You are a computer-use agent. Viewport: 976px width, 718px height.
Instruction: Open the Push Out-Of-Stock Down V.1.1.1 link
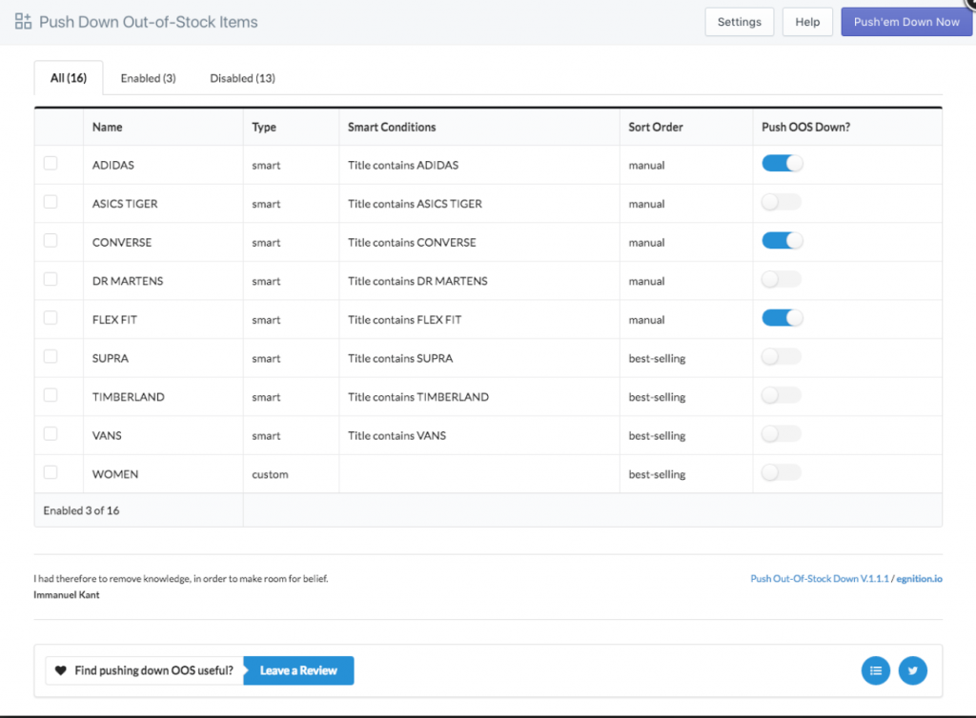click(x=819, y=578)
